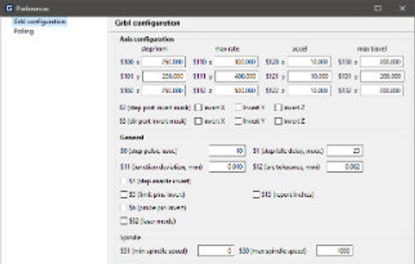Toggle $3 dir port invert Y checkbox
415x264 pixels.
click(x=238, y=121)
